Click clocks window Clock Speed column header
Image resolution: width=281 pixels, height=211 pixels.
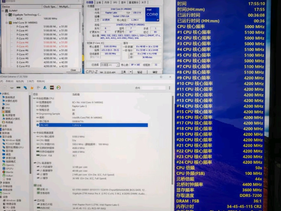click(x=50, y=7)
